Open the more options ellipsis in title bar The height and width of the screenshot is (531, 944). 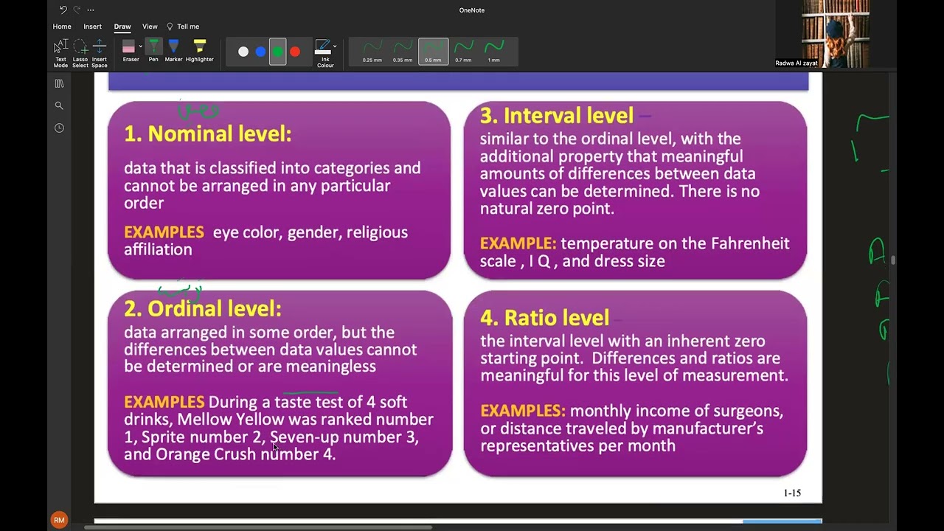point(91,10)
